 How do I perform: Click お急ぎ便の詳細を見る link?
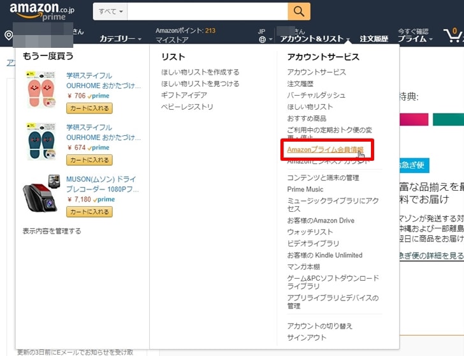pyautogui.click(x=431, y=256)
